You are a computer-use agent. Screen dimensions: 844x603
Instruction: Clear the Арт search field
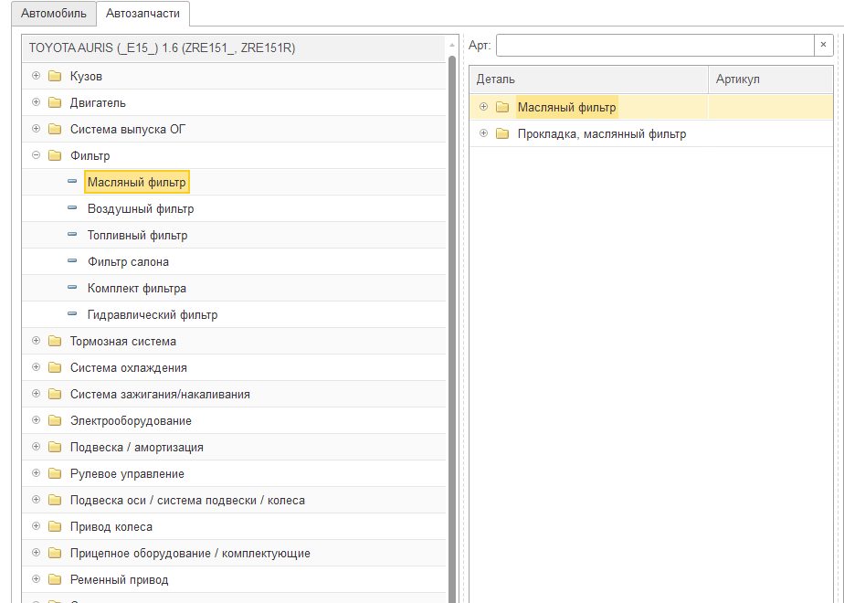(x=823, y=46)
